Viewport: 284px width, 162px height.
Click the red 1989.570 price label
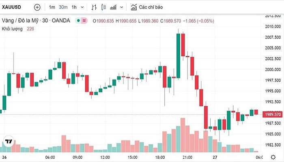[x=271, y=115]
